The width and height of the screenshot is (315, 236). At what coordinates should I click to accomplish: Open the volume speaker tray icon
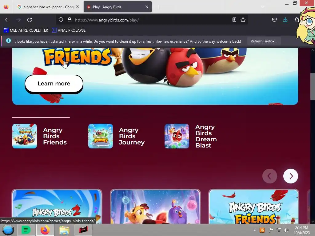[x=286, y=230]
